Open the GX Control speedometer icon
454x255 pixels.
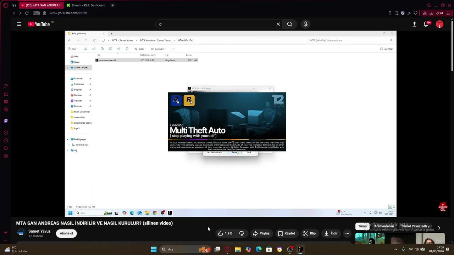coord(6,86)
